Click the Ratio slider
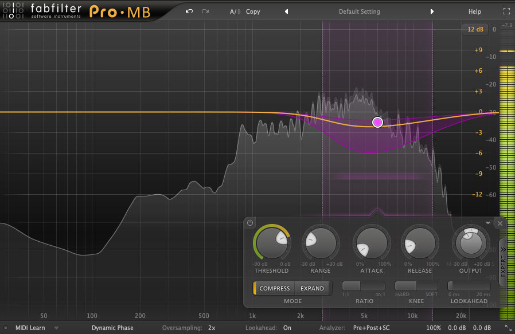Viewport: 515px width, 334px height. click(363, 286)
